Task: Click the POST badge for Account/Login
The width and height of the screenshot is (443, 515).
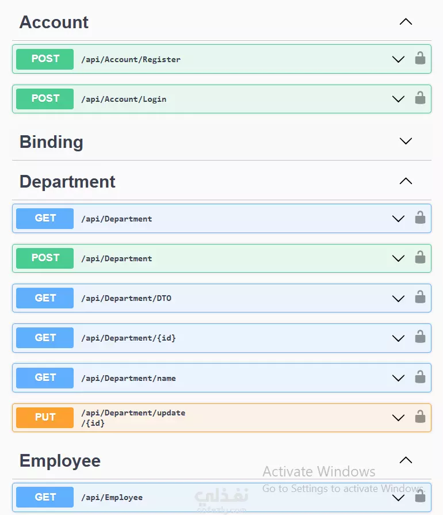Action: (45, 99)
